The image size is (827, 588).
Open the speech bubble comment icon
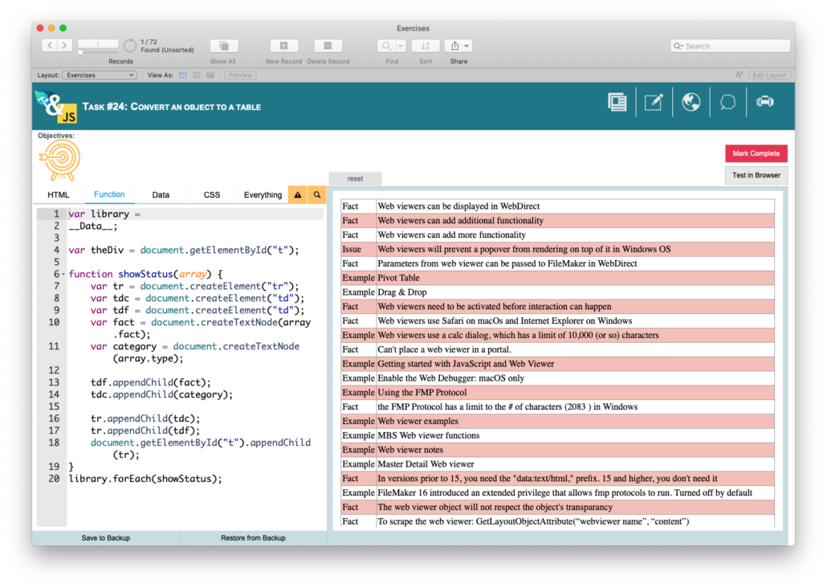pyautogui.click(x=728, y=102)
